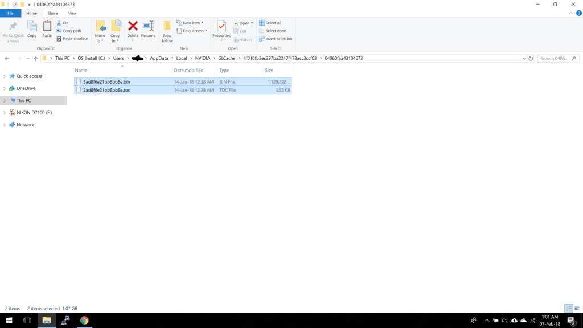Switch to large icons view layout
This screenshot has height=328, width=583.
pos(577,308)
